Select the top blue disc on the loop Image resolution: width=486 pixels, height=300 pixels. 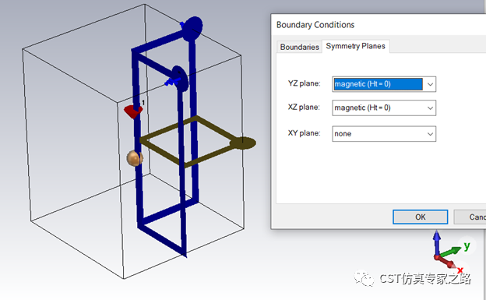tap(192, 29)
